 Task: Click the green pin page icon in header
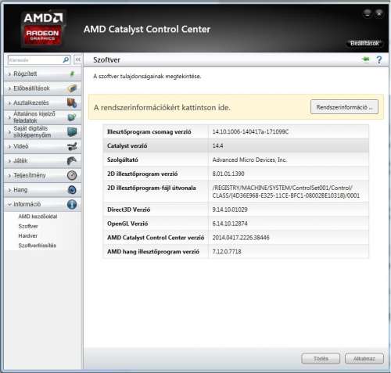point(366,59)
